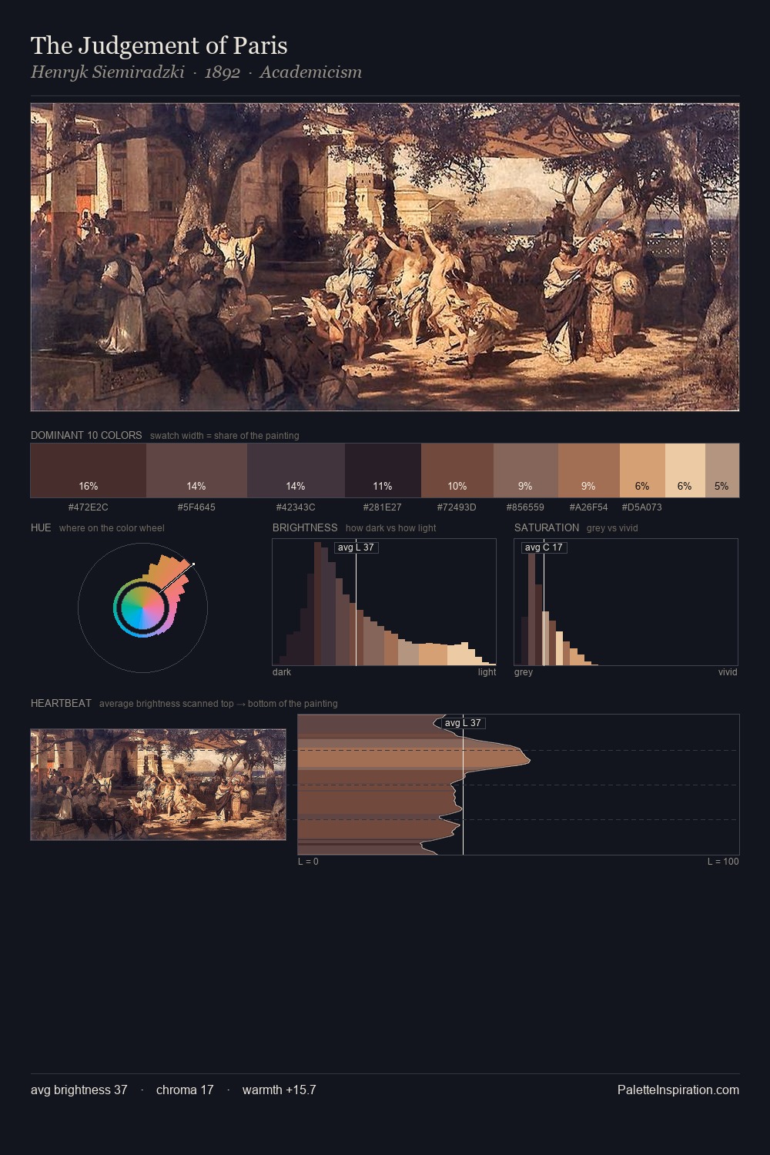Click hex code '#A26F54' label
This screenshot has height=1155, width=770.
pos(589,507)
